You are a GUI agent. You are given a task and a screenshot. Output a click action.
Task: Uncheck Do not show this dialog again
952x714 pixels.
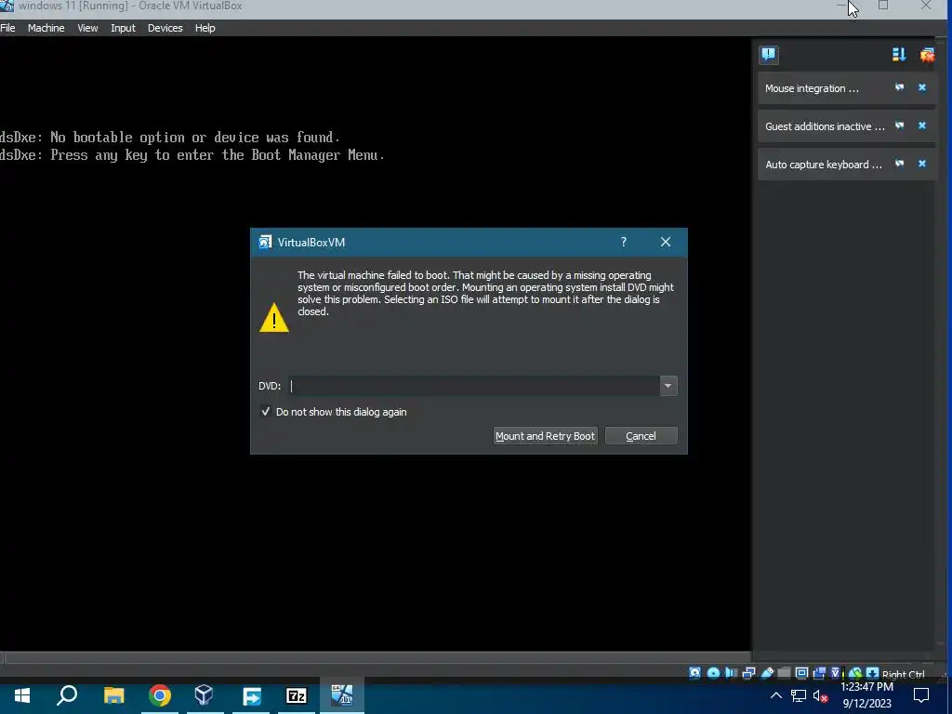tap(265, 412)
